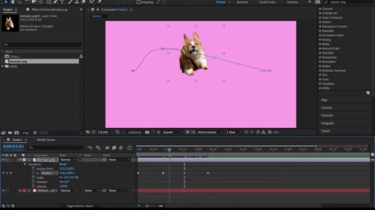Click the Project panel search field
The image size is (375, 210).
click(x=42, y=44)
